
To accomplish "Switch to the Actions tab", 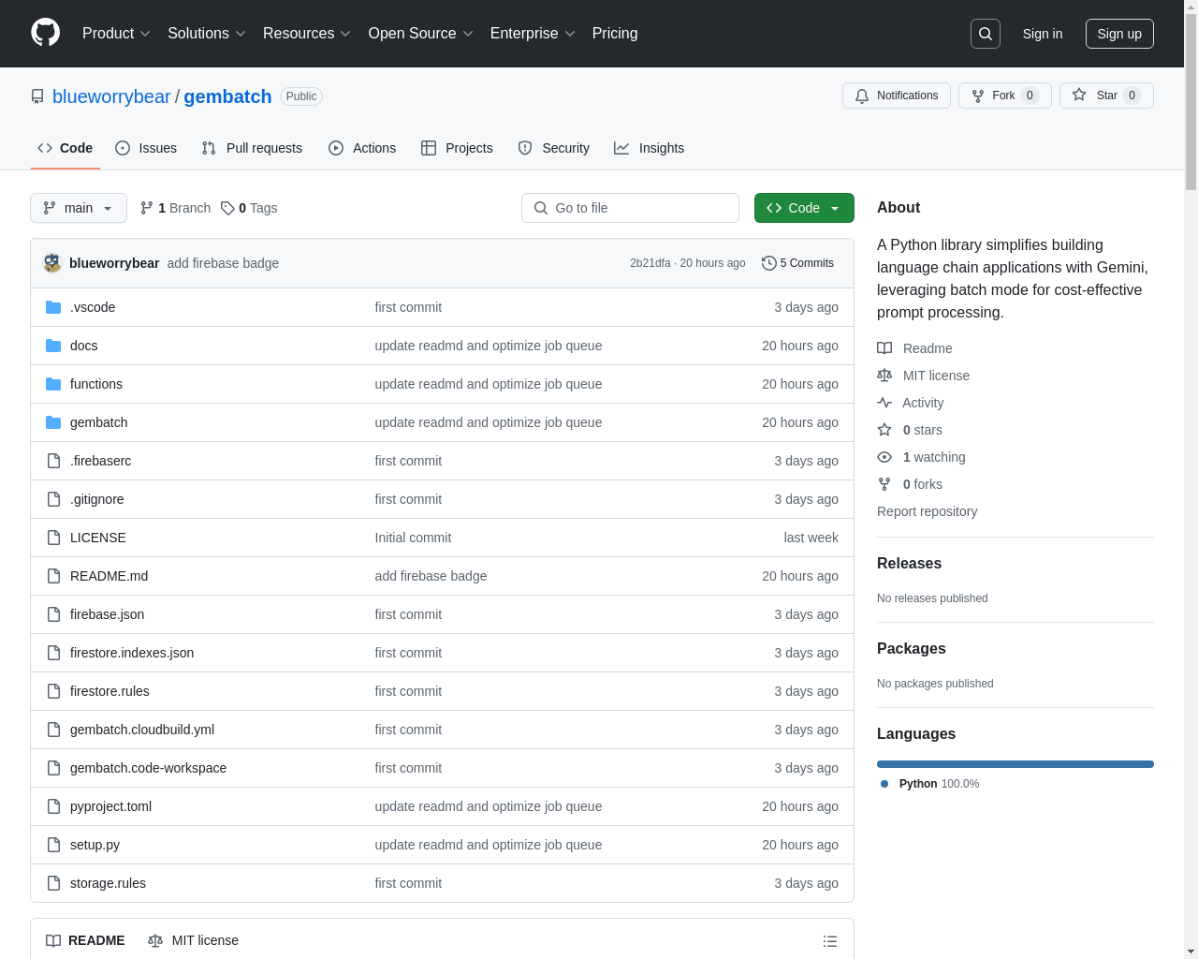I will (x=362, y=148).
